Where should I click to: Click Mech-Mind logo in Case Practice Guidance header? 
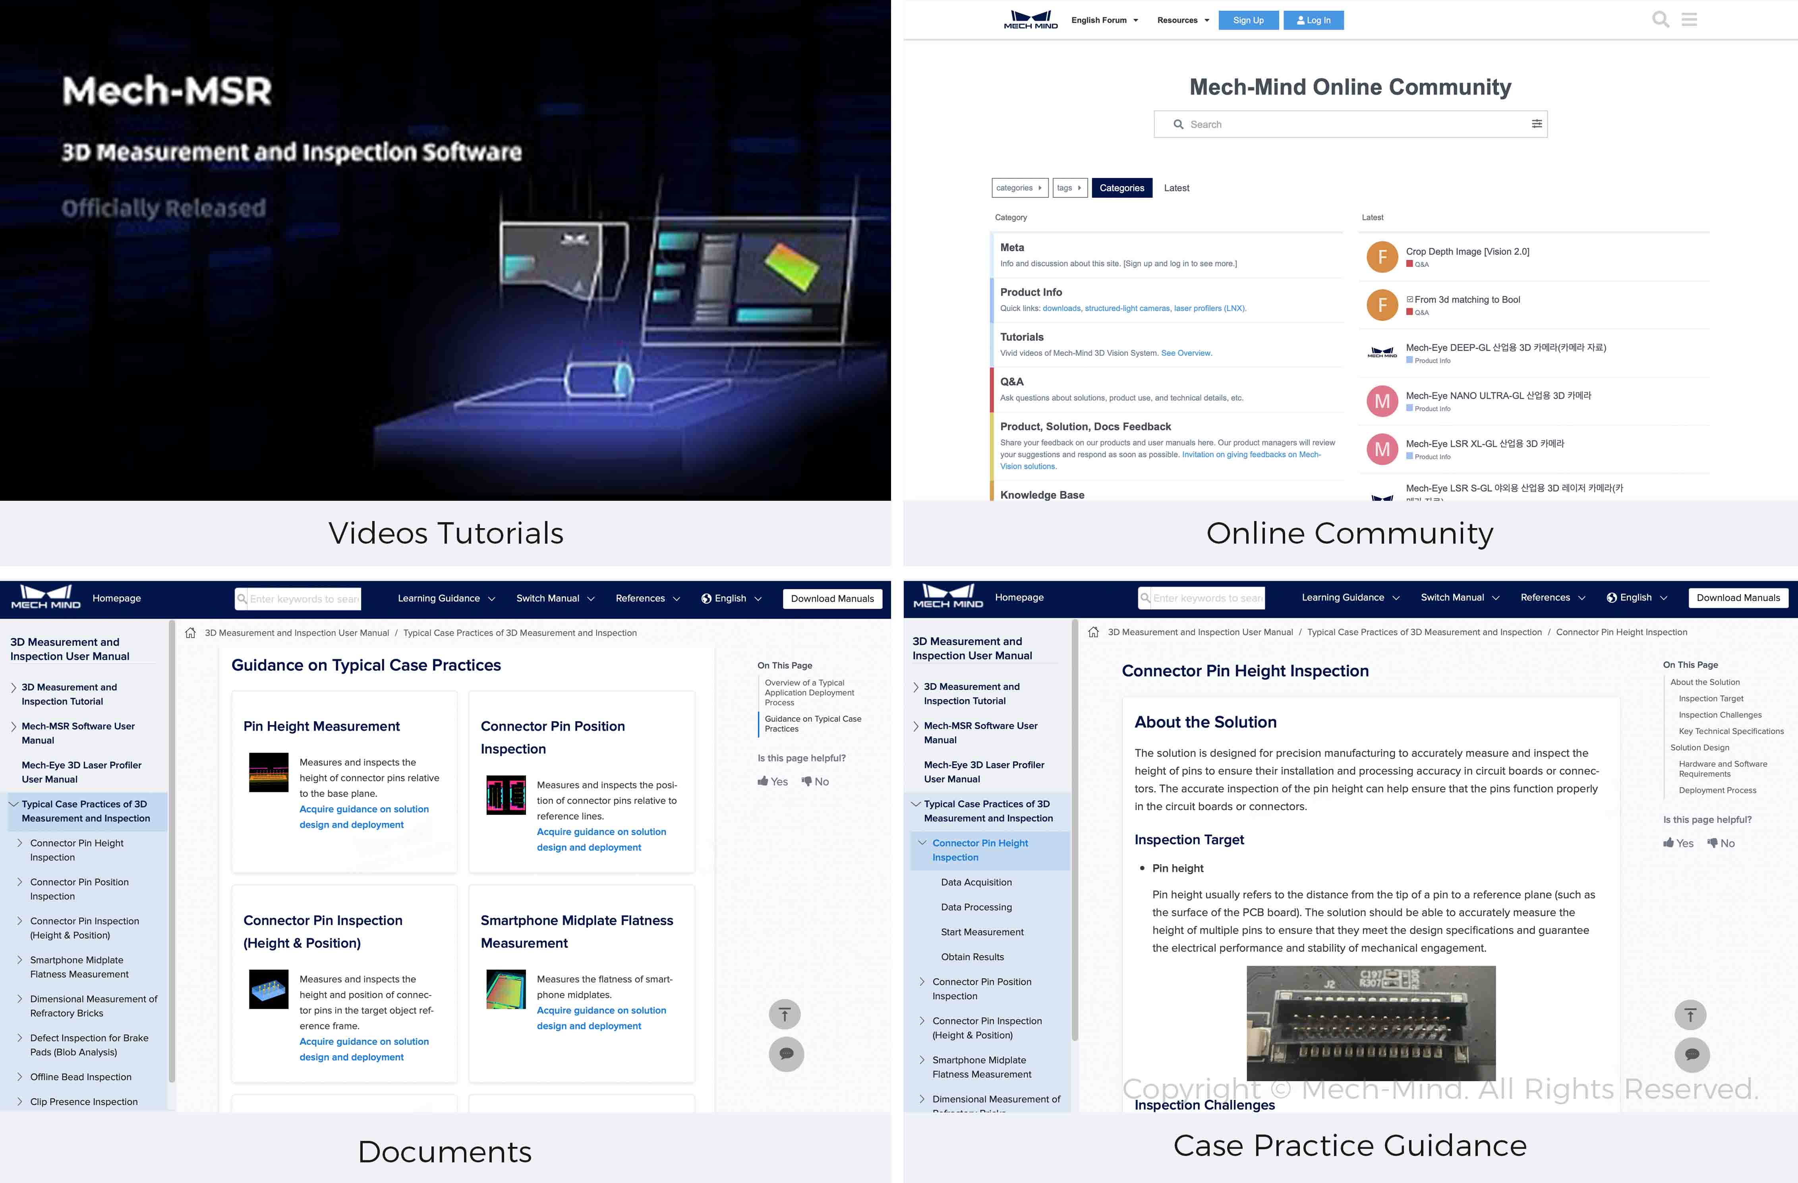tap(948, 596)
